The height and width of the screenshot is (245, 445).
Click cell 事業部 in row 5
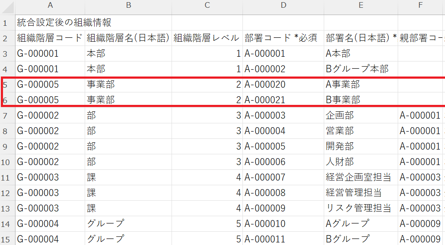pyautogui.click(x=128, y=85)
